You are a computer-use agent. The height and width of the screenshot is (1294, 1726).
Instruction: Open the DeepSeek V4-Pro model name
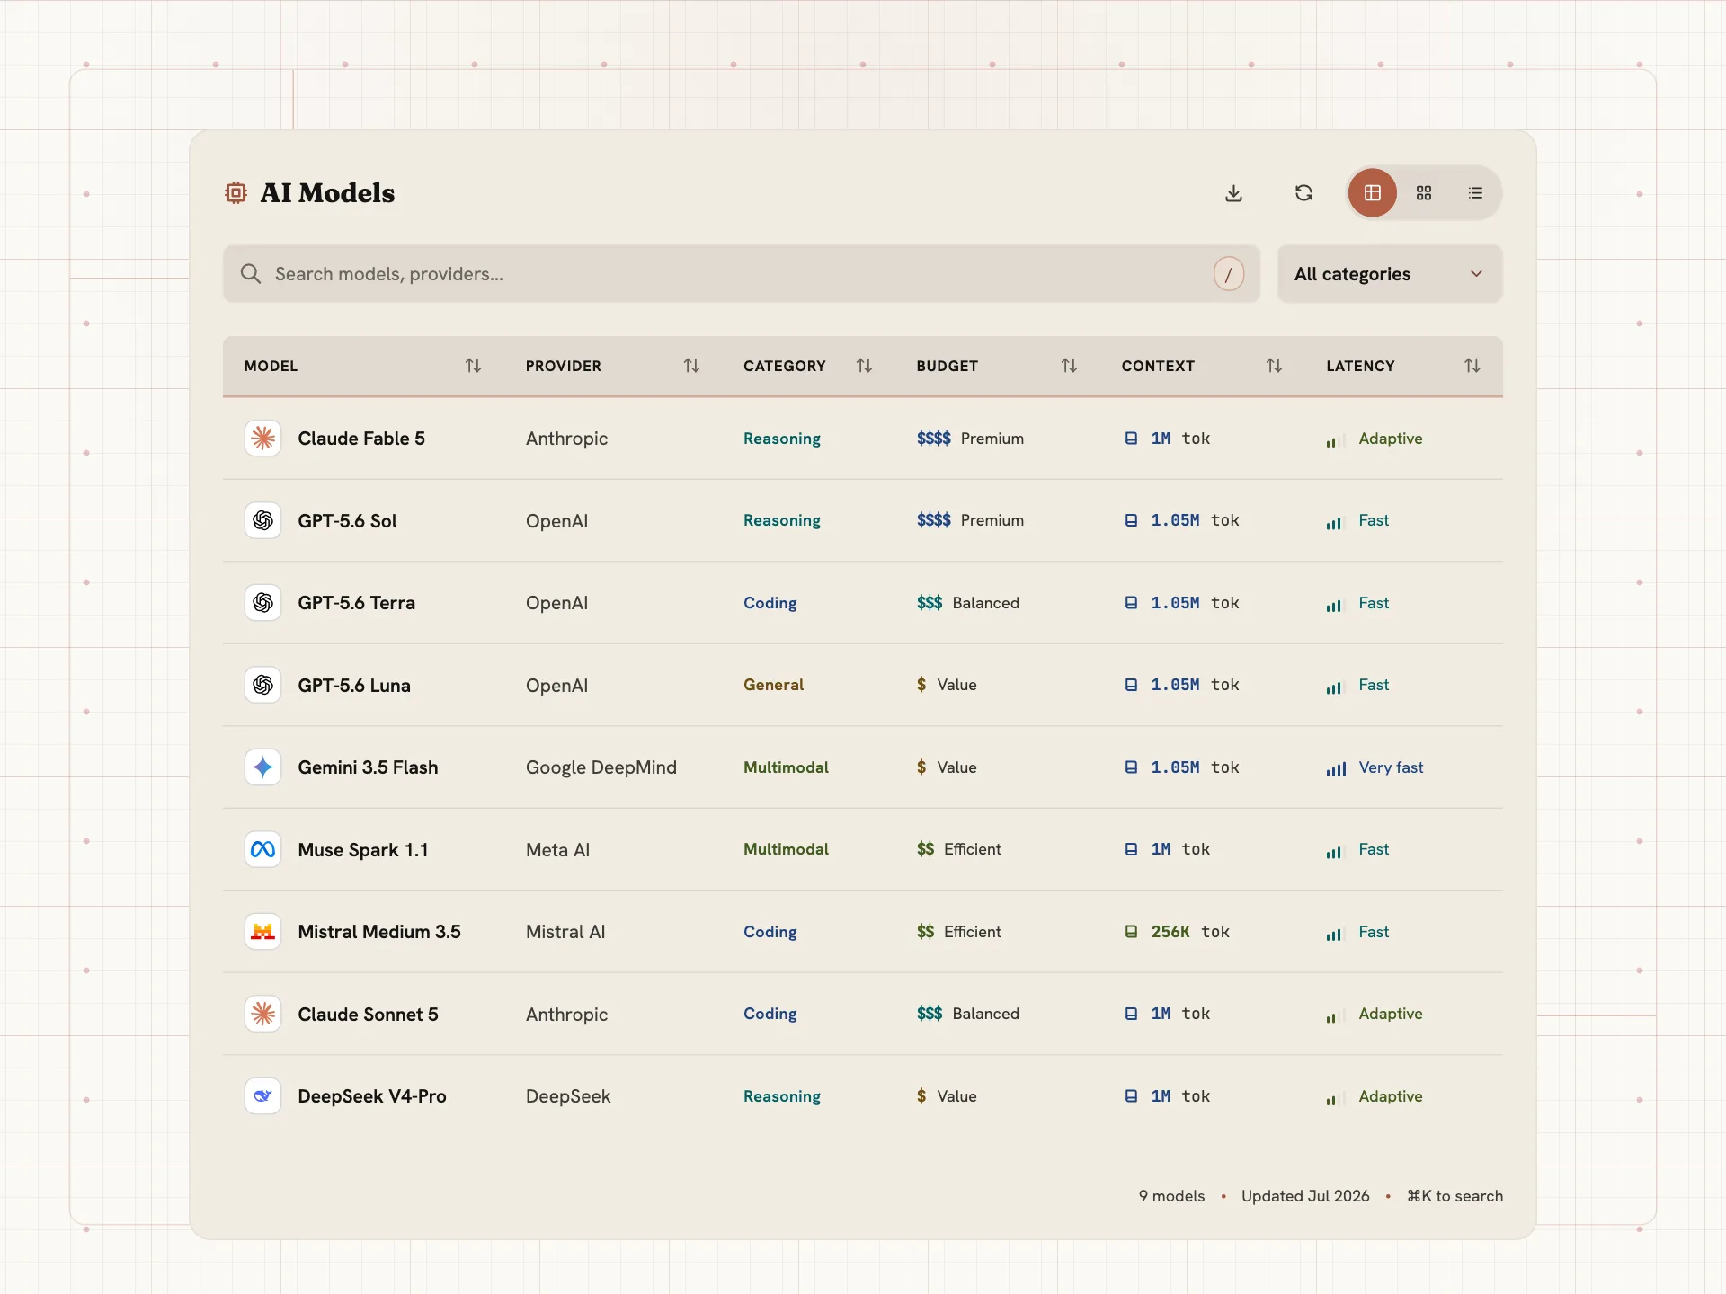pyautogui.click(x=372, y=1096)
